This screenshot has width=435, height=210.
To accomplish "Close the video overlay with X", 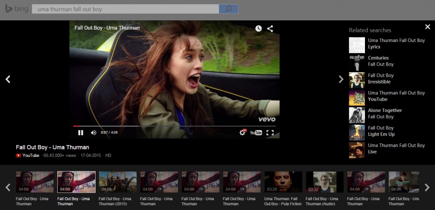I will (x=427, y=27).
